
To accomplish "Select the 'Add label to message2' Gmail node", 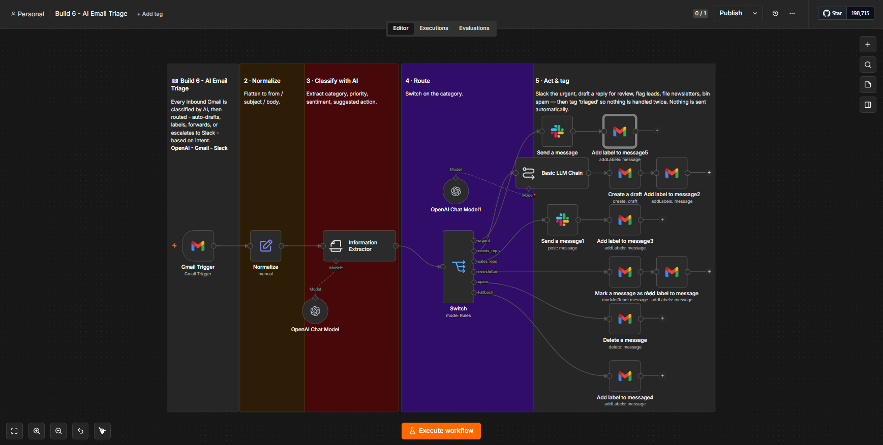I will tap(672, 173).
